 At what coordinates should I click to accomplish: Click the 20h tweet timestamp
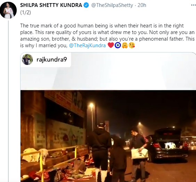click(142, 5)
